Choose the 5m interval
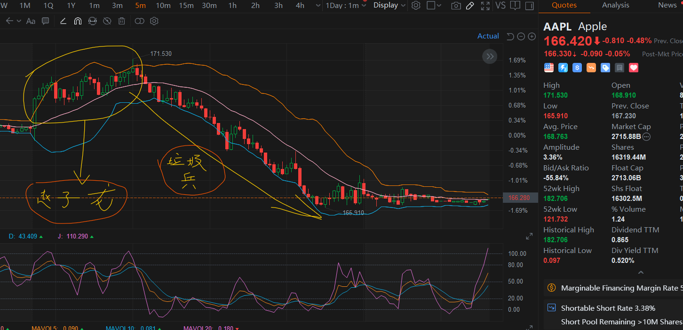The width and height of the screenshot is (683, 330). [x=140, y=6]
